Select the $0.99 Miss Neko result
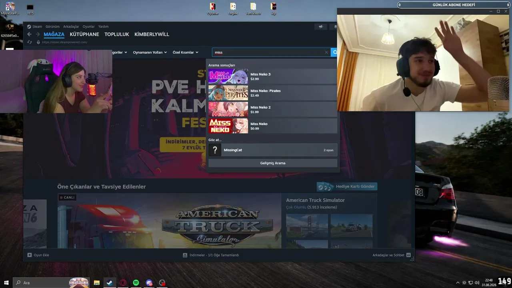Screen dimensions: 512x288 (x=273, y=126)
